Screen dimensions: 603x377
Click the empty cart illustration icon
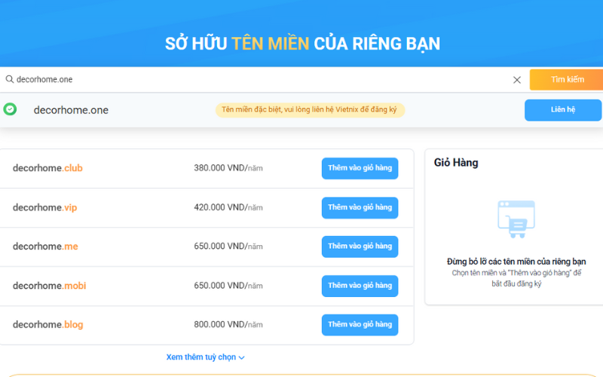[x=516, y=219]
